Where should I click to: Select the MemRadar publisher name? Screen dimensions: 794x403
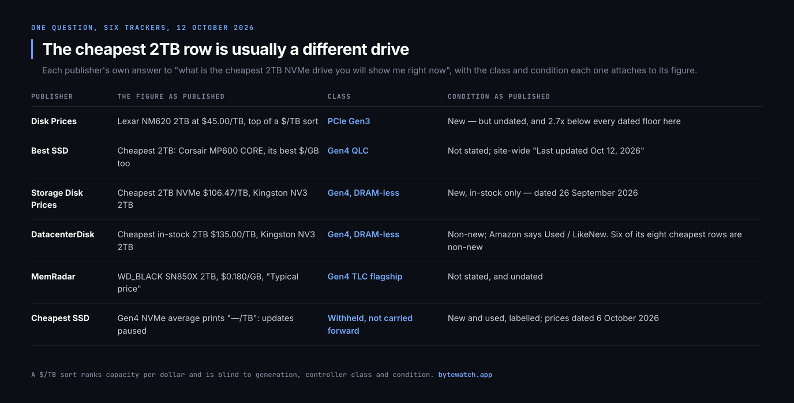(53, 277)
